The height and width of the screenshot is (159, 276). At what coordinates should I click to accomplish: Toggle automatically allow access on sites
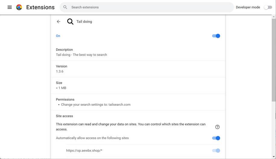coord(216,138)
